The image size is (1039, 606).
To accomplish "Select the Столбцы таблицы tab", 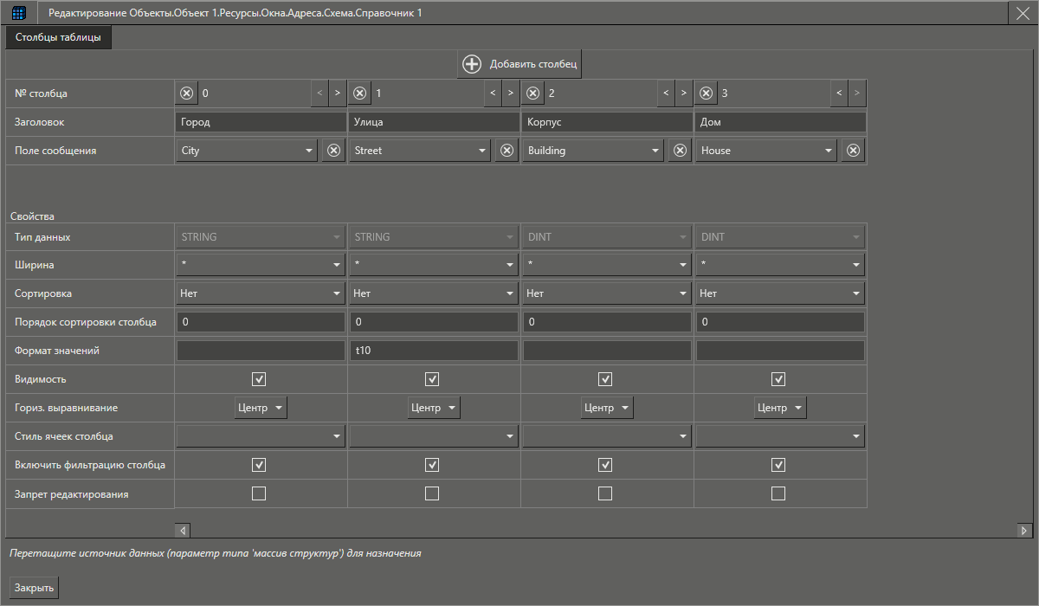I will coord(58,38).
